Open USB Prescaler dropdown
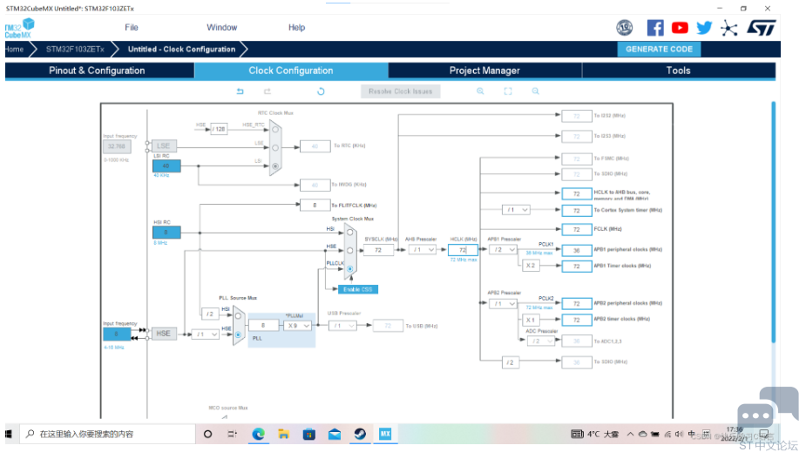 tap(342, 326)
